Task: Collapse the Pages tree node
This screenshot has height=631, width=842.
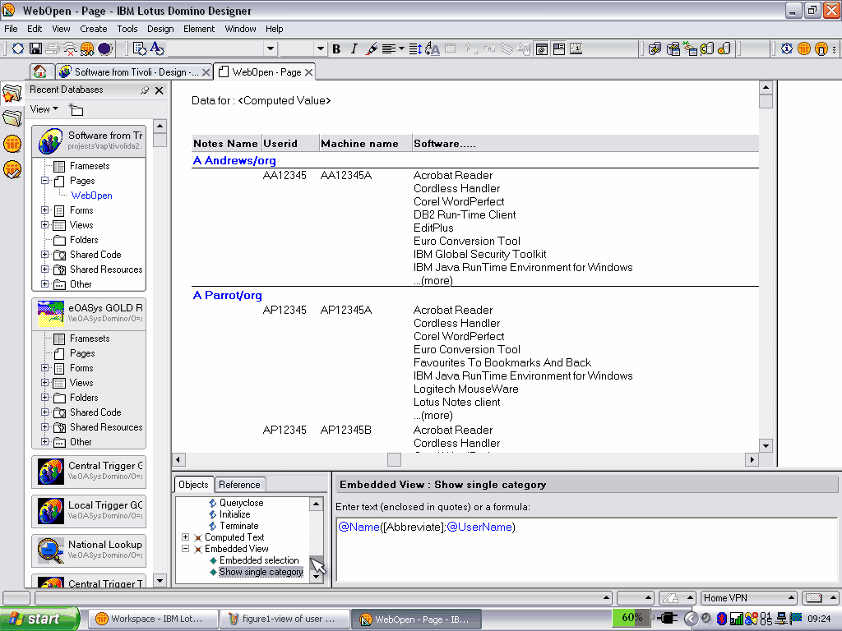Action: (x=45, y=181)
